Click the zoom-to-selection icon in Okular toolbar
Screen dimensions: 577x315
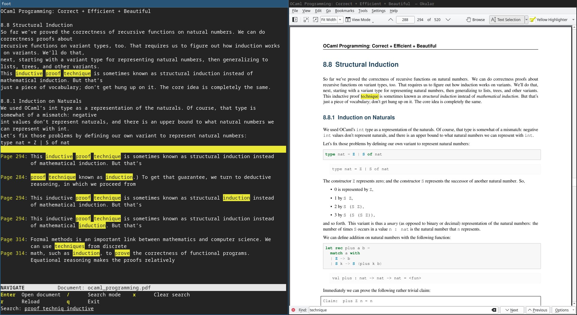[x=306, y=20]
